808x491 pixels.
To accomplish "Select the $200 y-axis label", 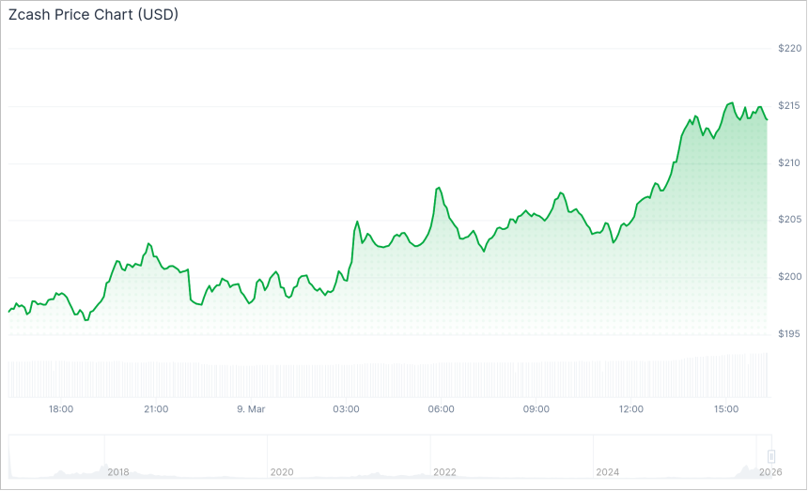I will coord(789,277).
